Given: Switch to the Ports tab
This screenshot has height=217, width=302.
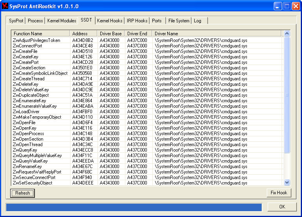Looking at the screenshot, I should (x=157, y=21).
